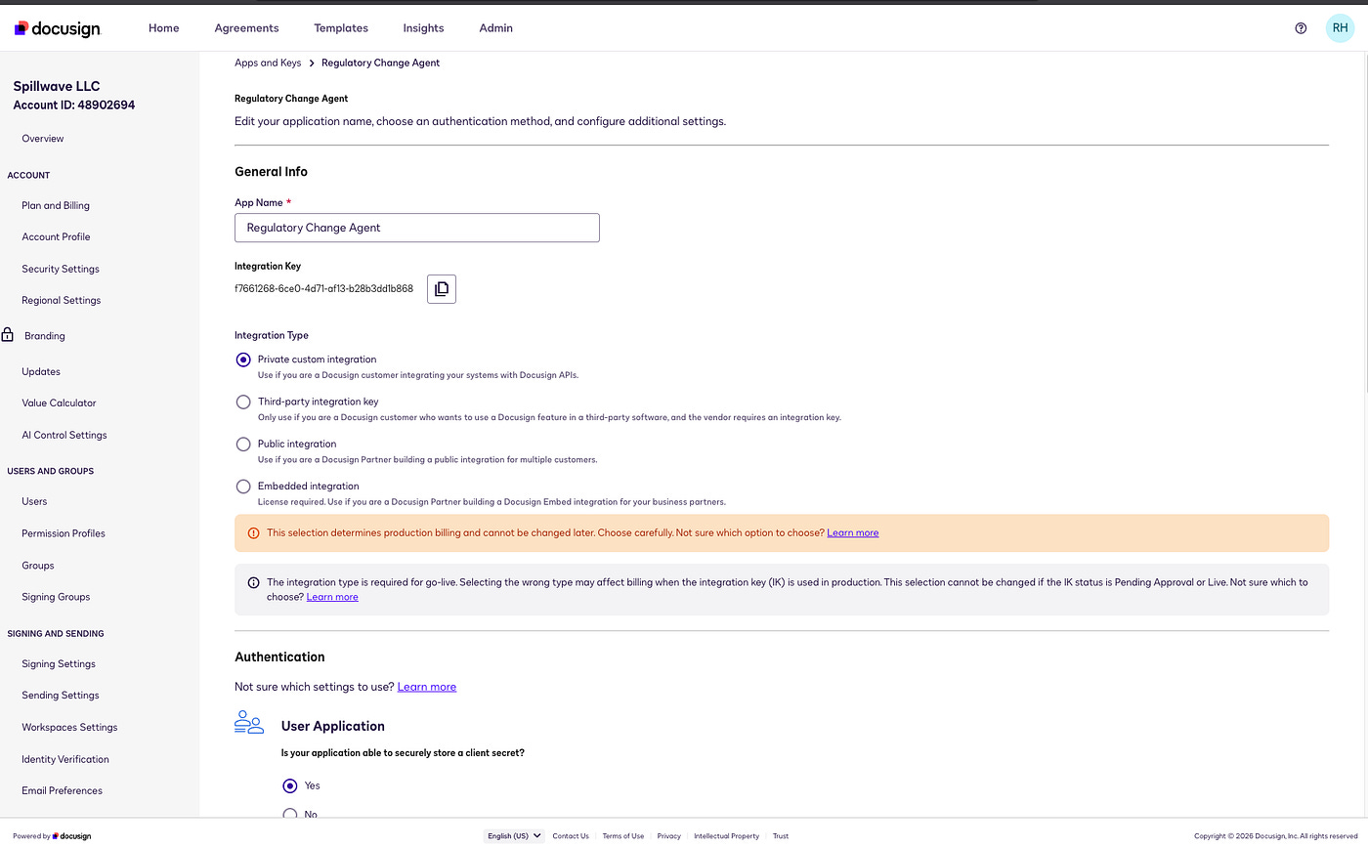Open the Admin tab
This screenshot has width=1368, height=847.
point(495,28)
